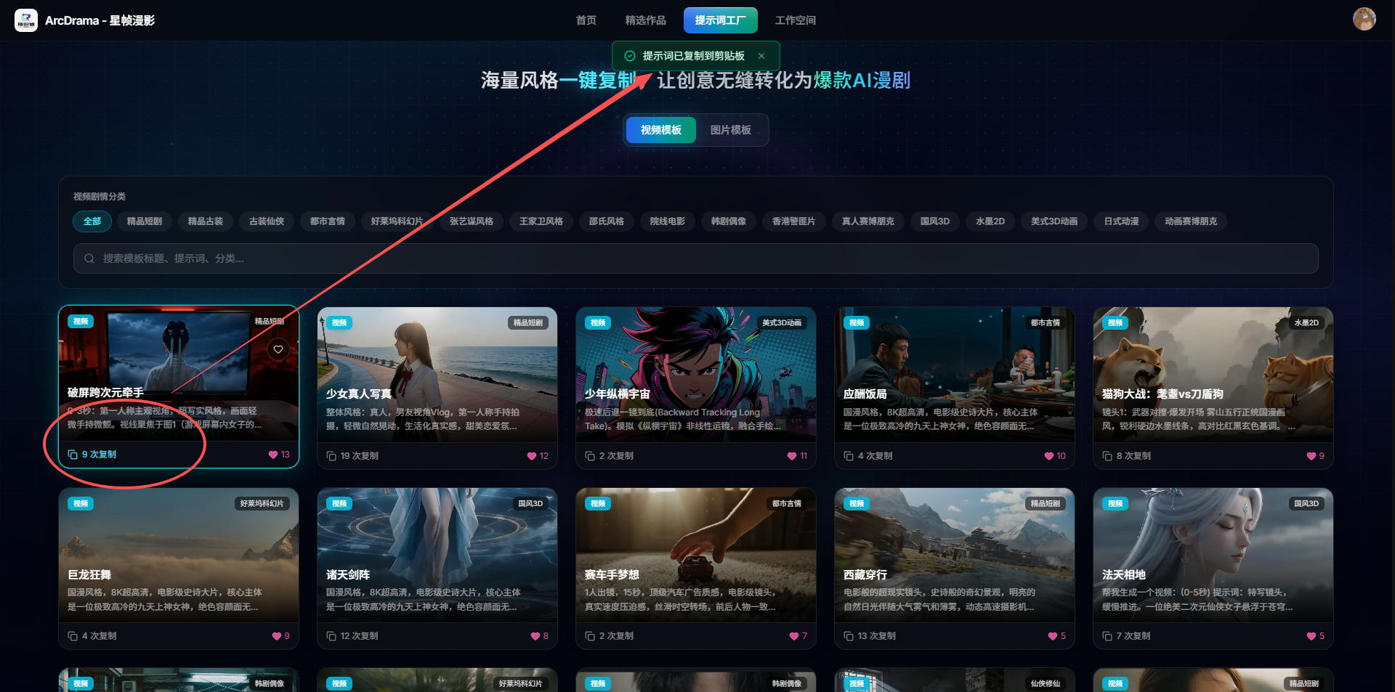The width and height of the screenshot is (1395, 692).
Task: Like the 少女真人写真 card with 12 hearts
Action: pyautogui.click(x=532, y=456)
